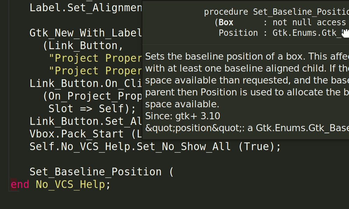Place cursor after Set_Baseline_Position open parenthesis
This screenshot has height=209, width=349.
tap(174, 172)
